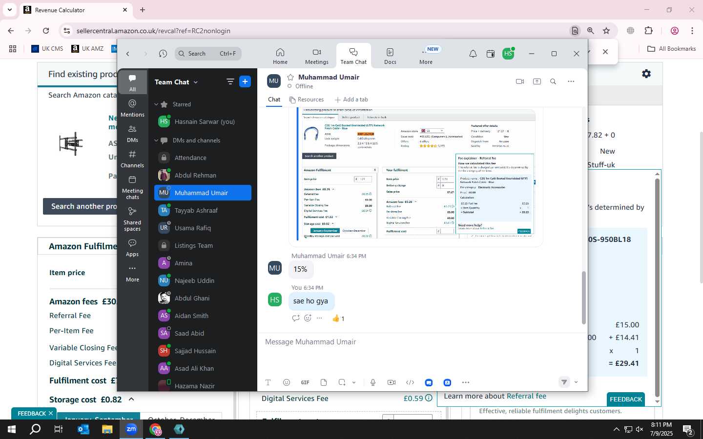Open the More menu in Zoom's top bar

coord(426,56)
